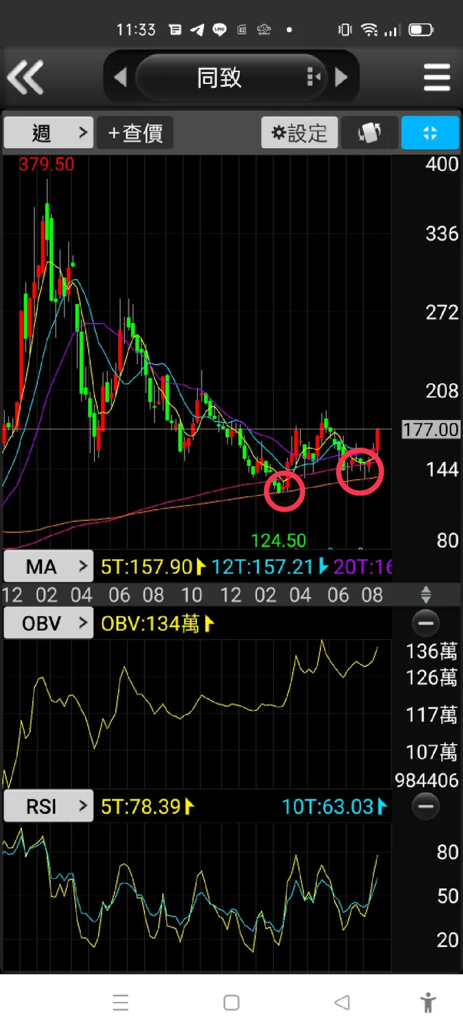Tap the Telegram notification icon

[x=197, y=29]
